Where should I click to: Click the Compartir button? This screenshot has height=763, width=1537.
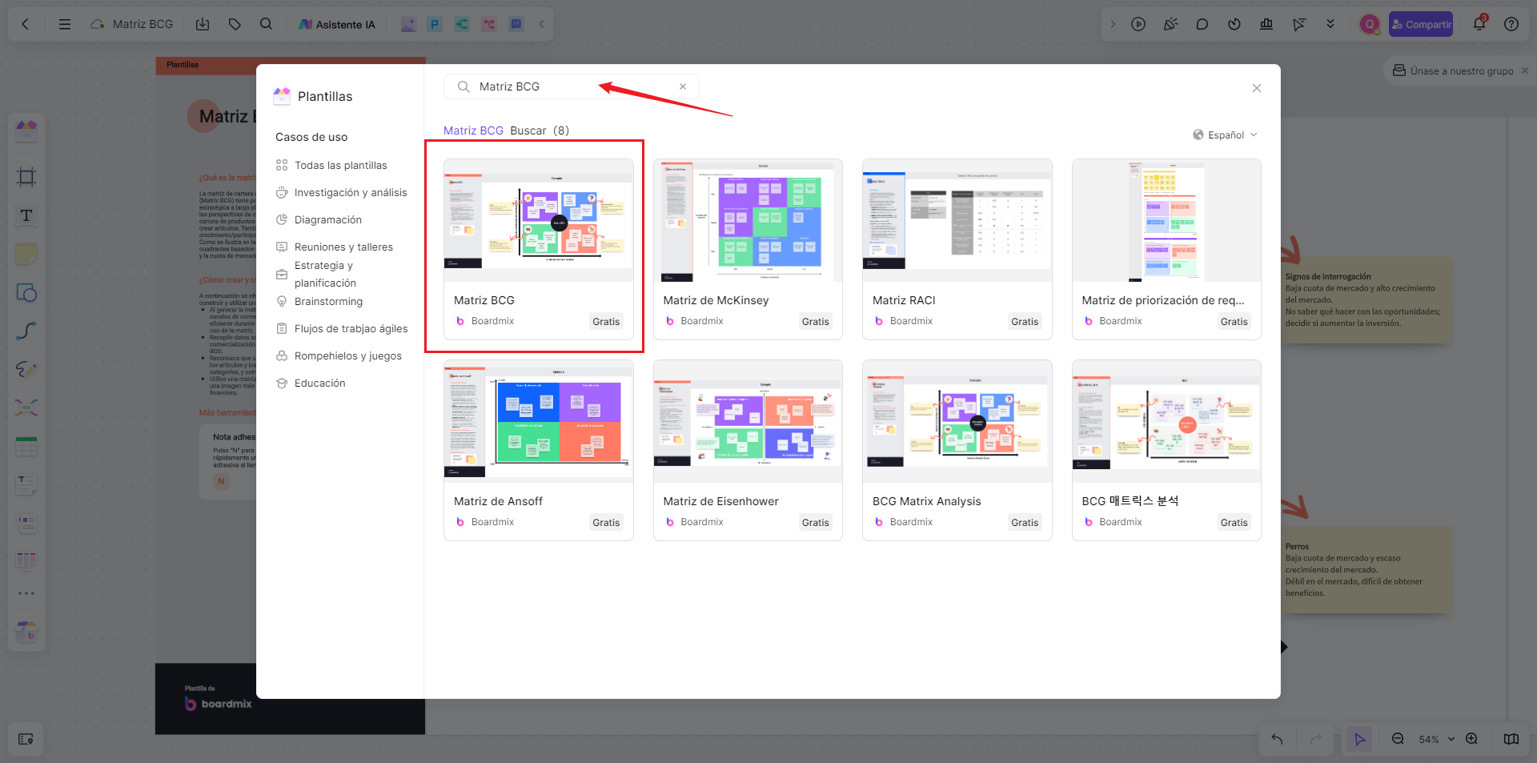(1421, 24)
